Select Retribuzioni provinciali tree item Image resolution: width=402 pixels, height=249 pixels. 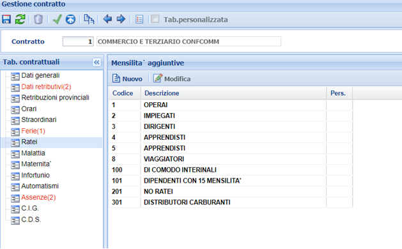pyautogui.click(x=55, y=98)
